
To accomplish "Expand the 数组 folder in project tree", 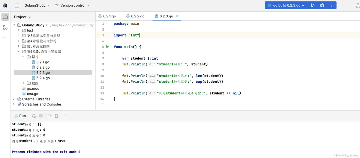I will pos(24,83).
